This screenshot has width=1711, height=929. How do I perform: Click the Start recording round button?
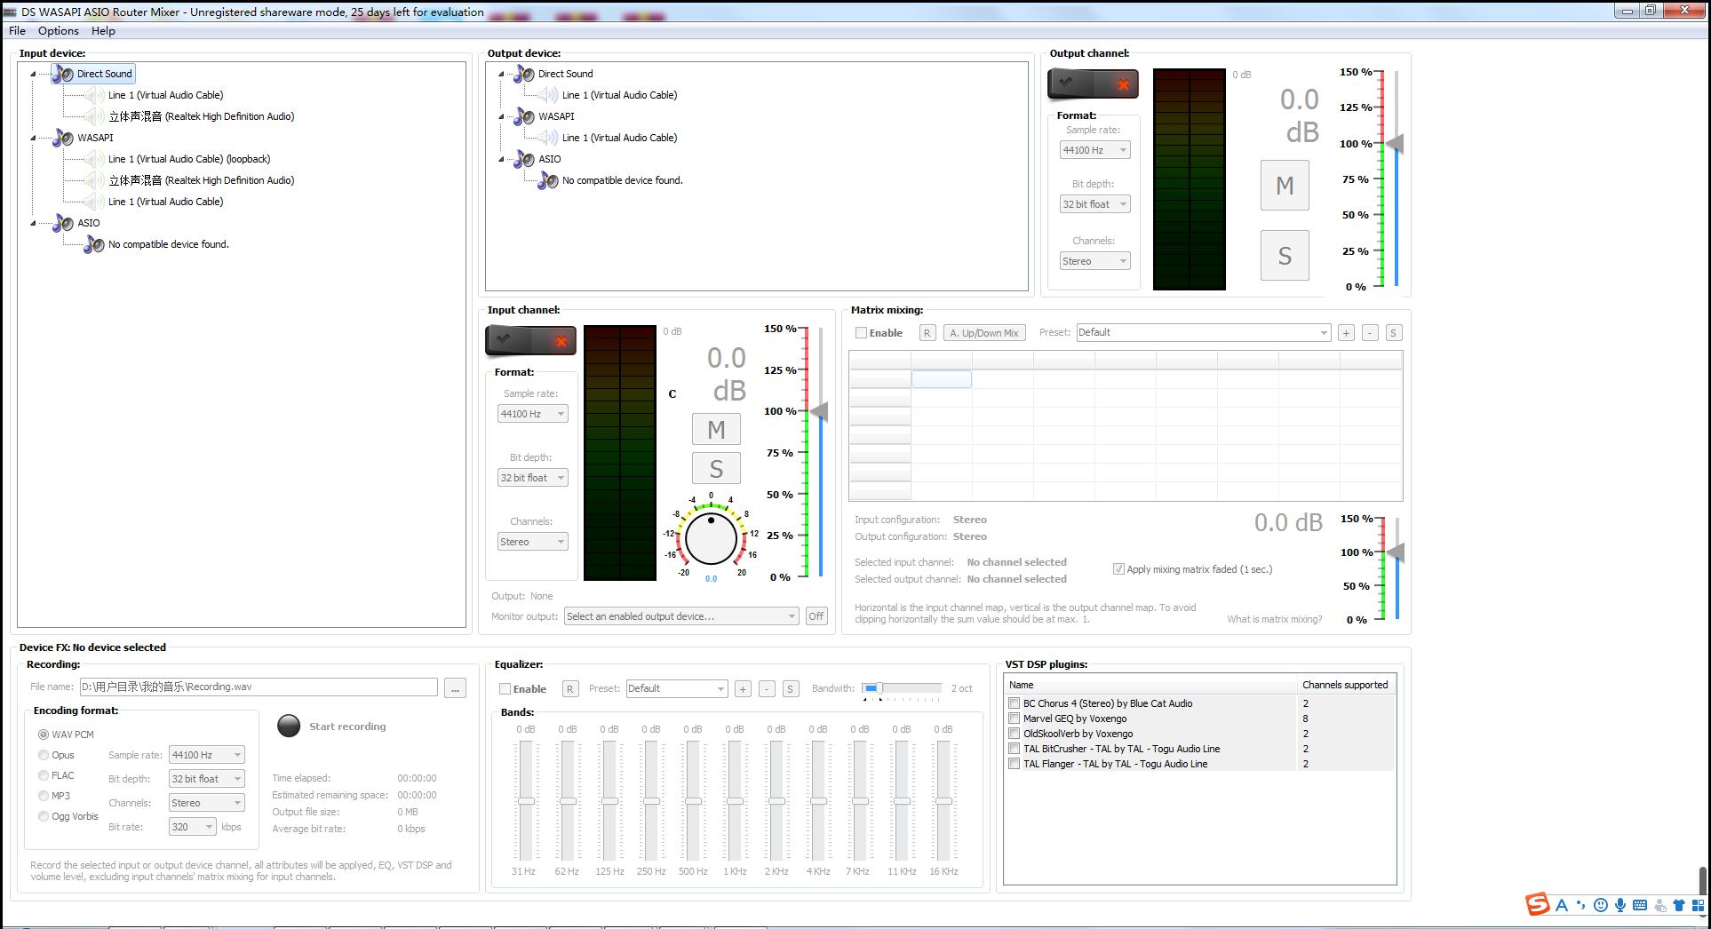pyautogui.click(x=289, y=726)
